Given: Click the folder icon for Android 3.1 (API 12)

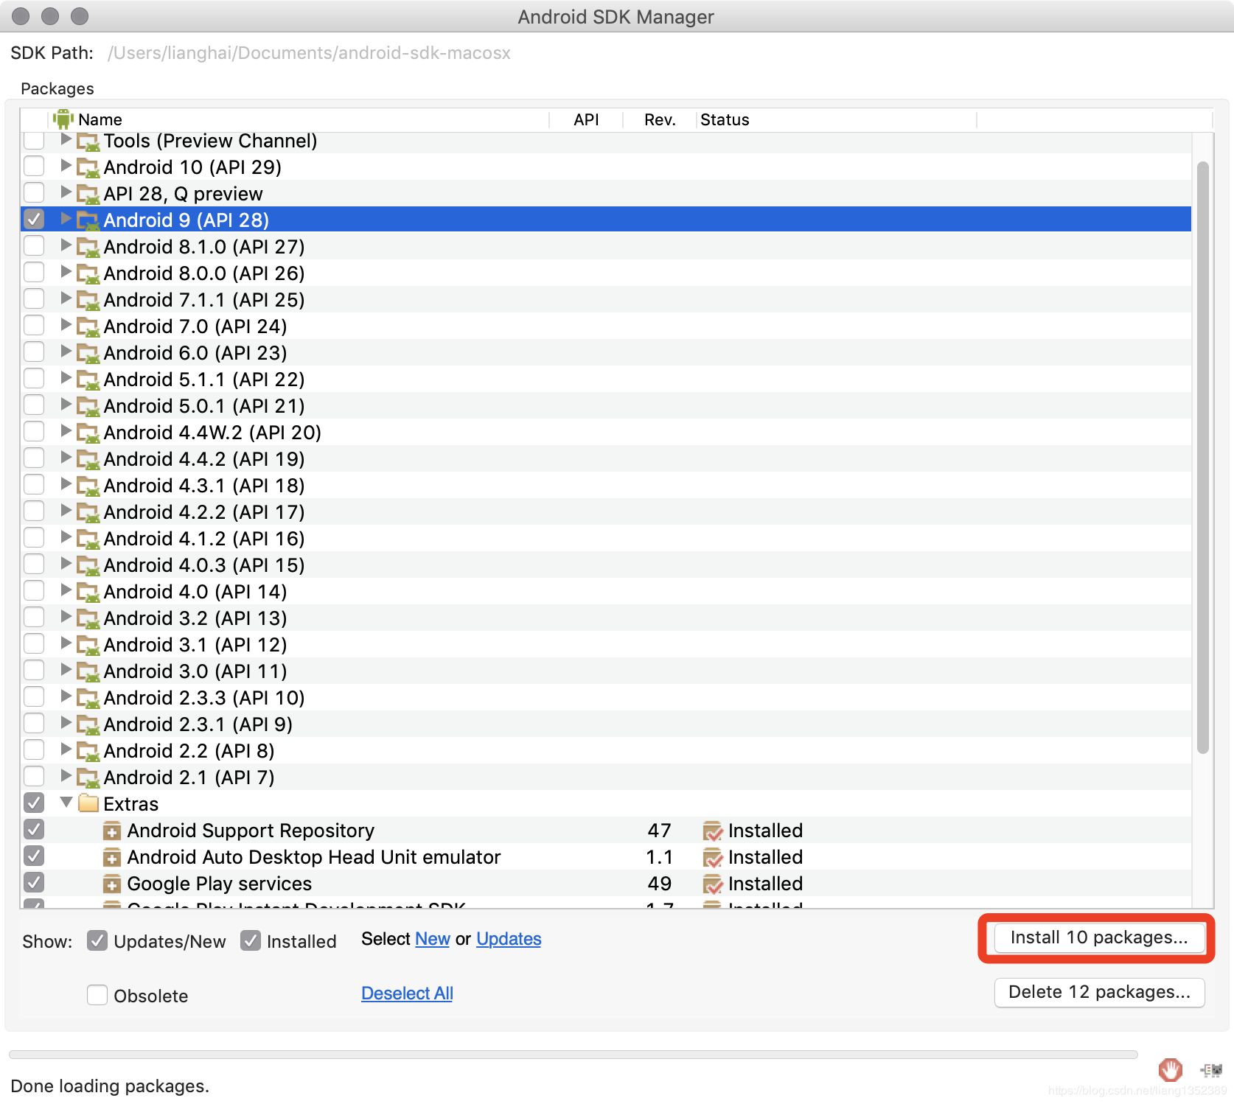Looking at the screenshot, I should click(x=88, y=646).
